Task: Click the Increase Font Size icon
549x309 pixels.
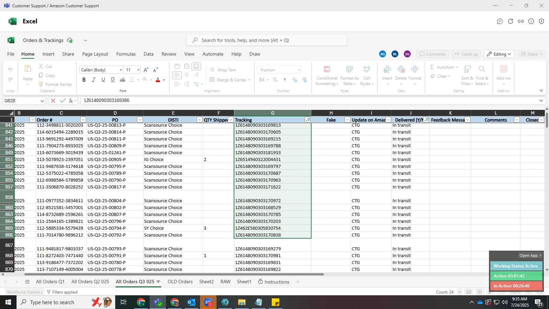Action: tap(146, 70)
